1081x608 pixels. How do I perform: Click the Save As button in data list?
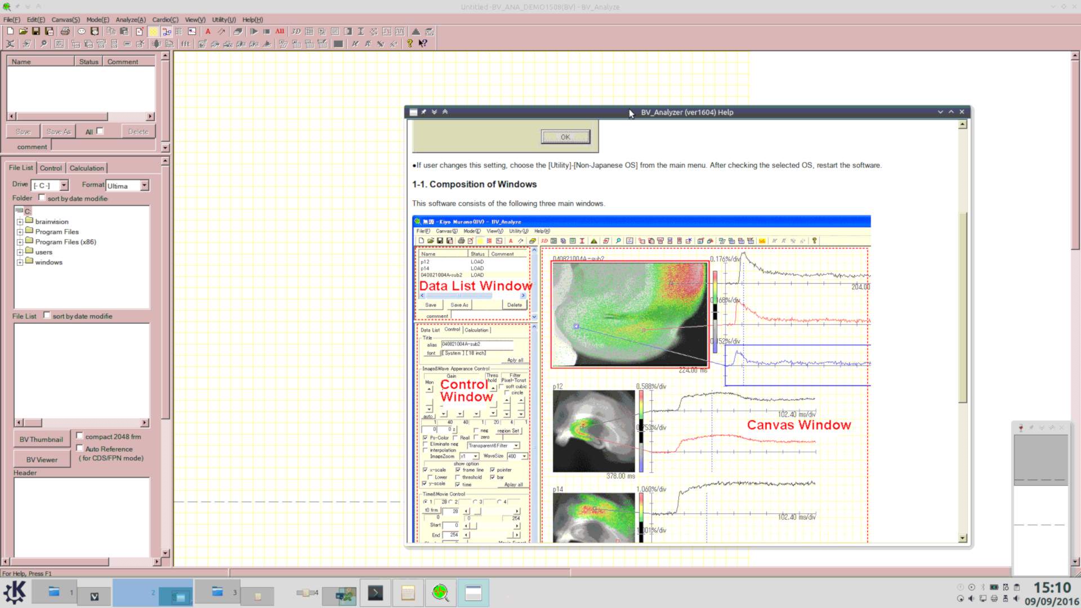click(59, 131)
